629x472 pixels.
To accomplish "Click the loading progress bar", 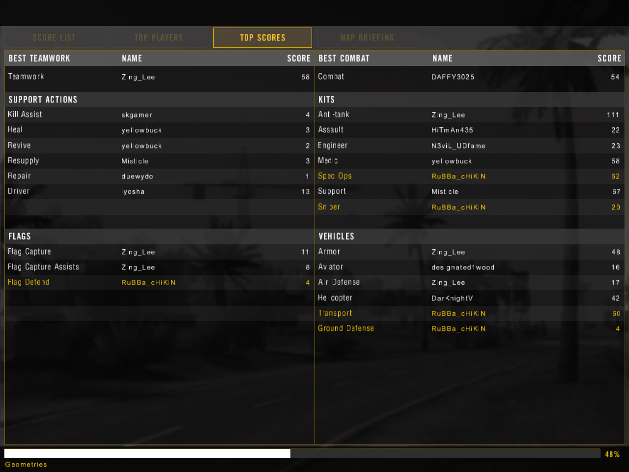I will (x=302, y=453).
